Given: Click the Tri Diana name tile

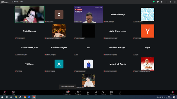Looking at the screenshot, I should click(30, 64).
